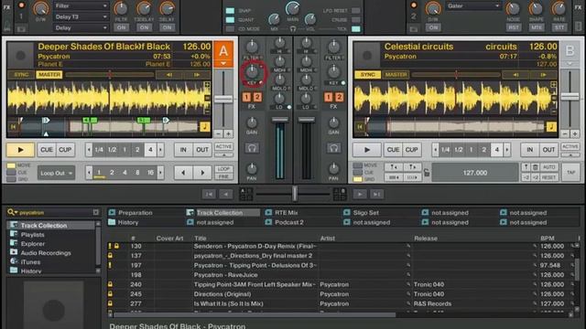Viewport: 586px width, 329px height.
Task: Skip to next track in transport bar
Action: click(376, 194)
